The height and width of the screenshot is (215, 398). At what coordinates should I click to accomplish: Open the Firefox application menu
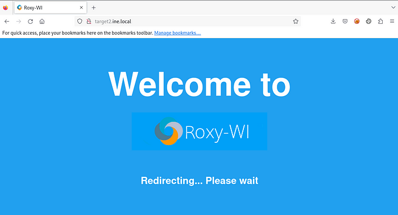click(392, 21)
